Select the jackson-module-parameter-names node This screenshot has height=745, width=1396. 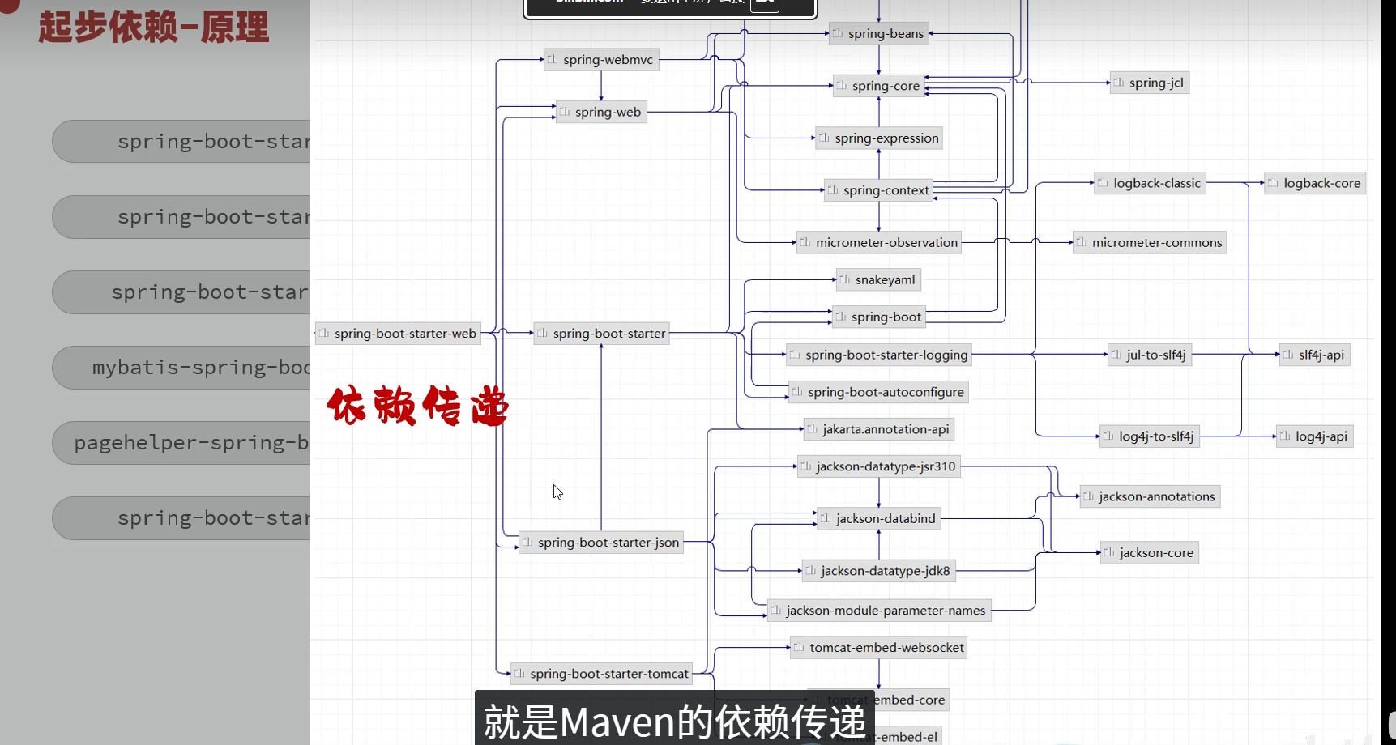(x=879, y=611)
